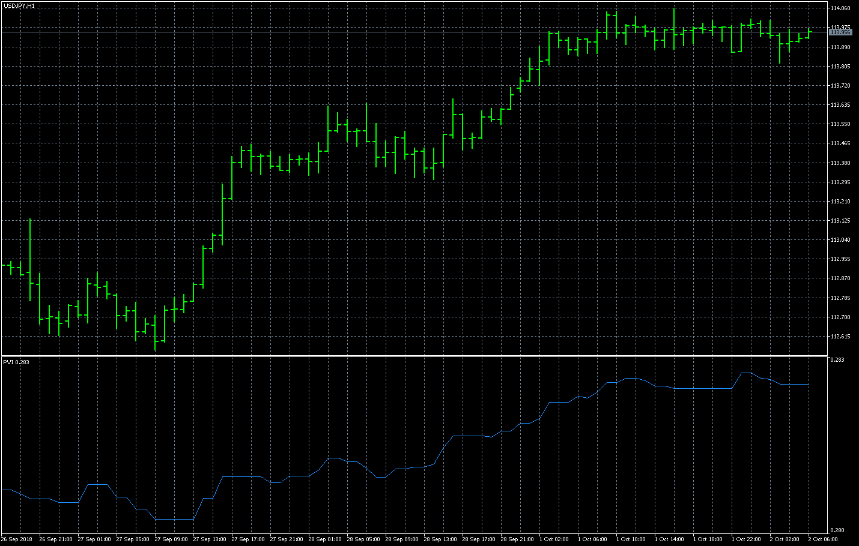Screen dimensions: 859x546
Task: Select the 27 Sep 13:00 time label
Action: pos(210,539)
